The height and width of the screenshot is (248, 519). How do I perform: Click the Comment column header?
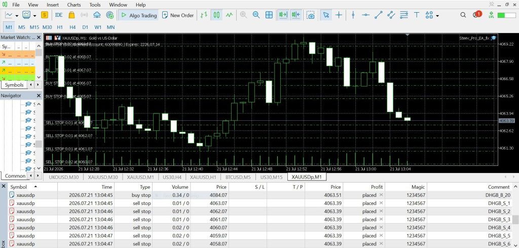click(499, 187)
